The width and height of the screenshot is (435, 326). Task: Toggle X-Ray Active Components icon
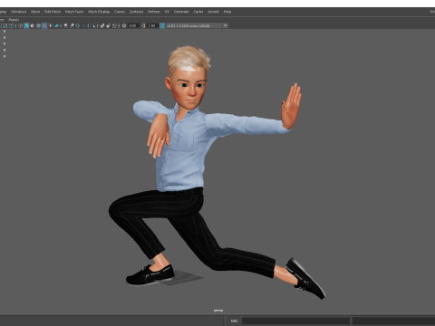108,25
